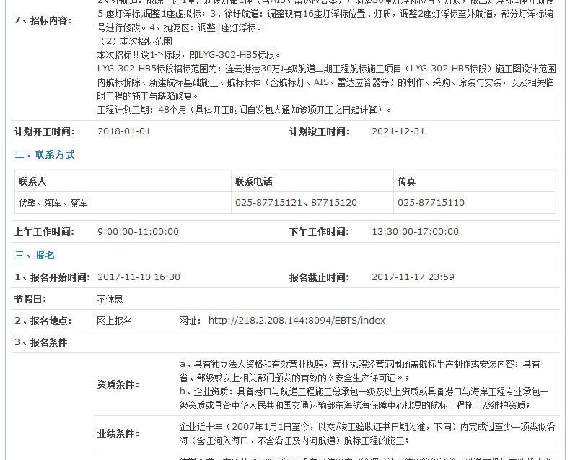Click the 网上报名 registration location text
This screenshot has width=570, height=460.
[115, 321]
